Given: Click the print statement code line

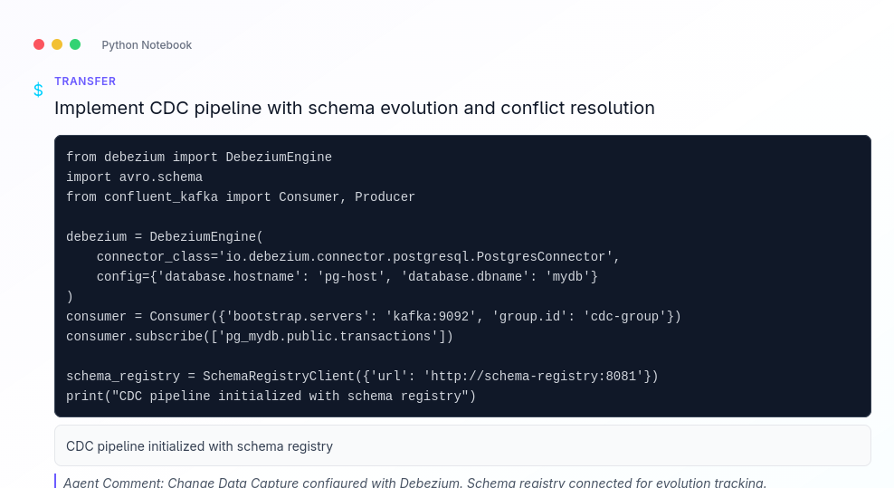Looking at the screenshot, I should coord(271,397).
